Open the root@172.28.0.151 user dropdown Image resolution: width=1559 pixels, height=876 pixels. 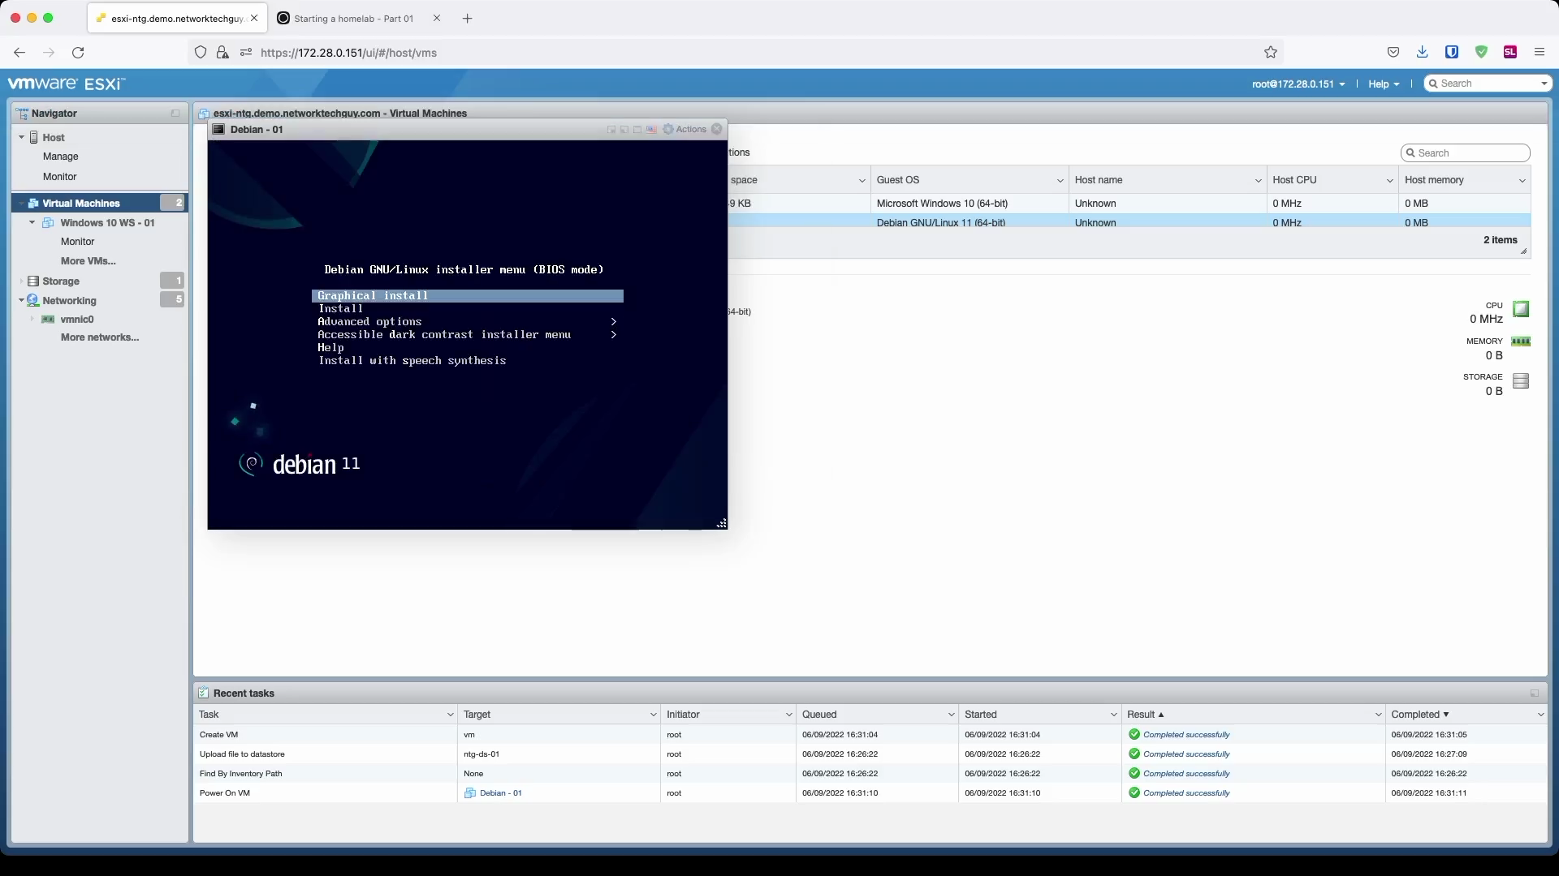pos(1298,84)
